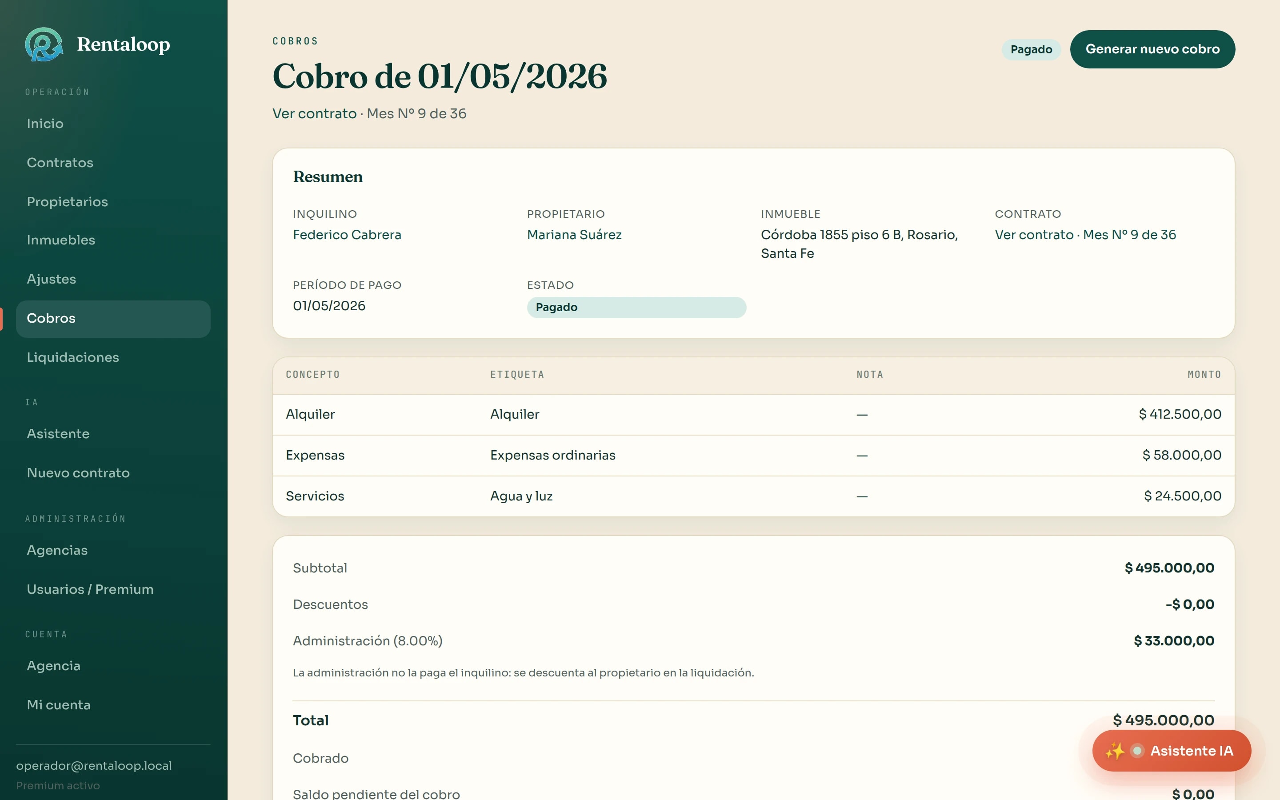This screenshot has width=1280, height=800.
Task: Click the $ 33.000,00 administración amount
Action: click(x=1174, y=641)
